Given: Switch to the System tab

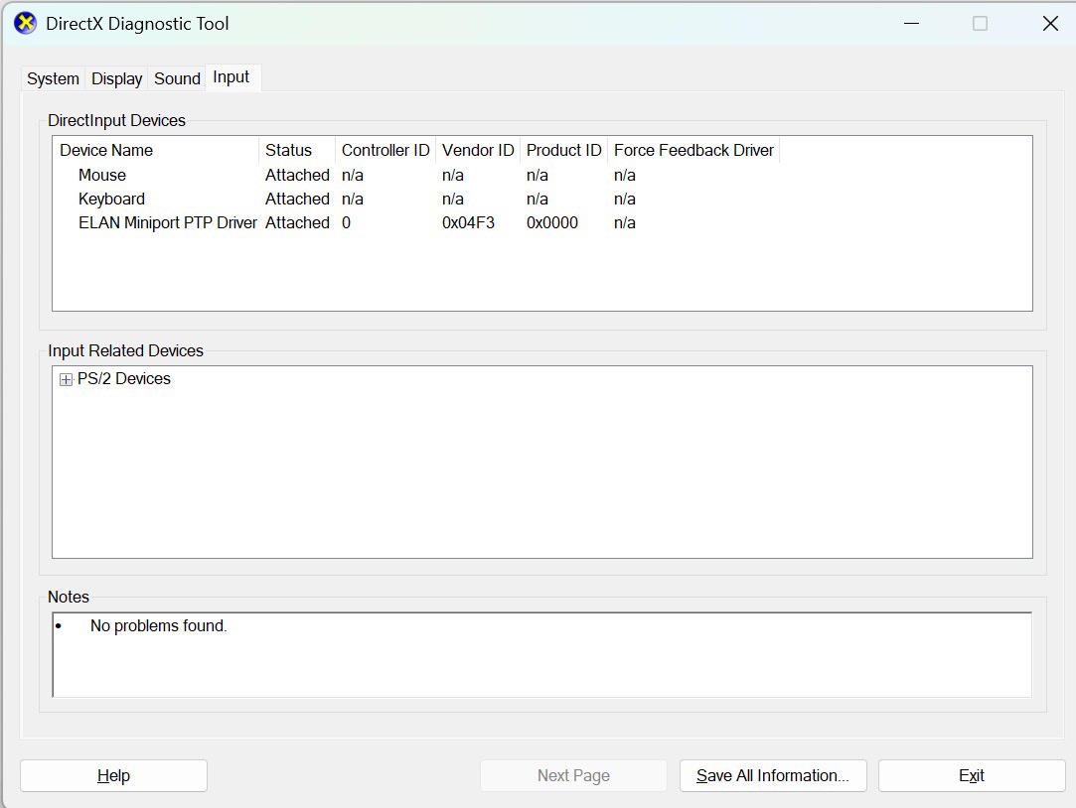Looking at the screenshot, I should point(53,78).
